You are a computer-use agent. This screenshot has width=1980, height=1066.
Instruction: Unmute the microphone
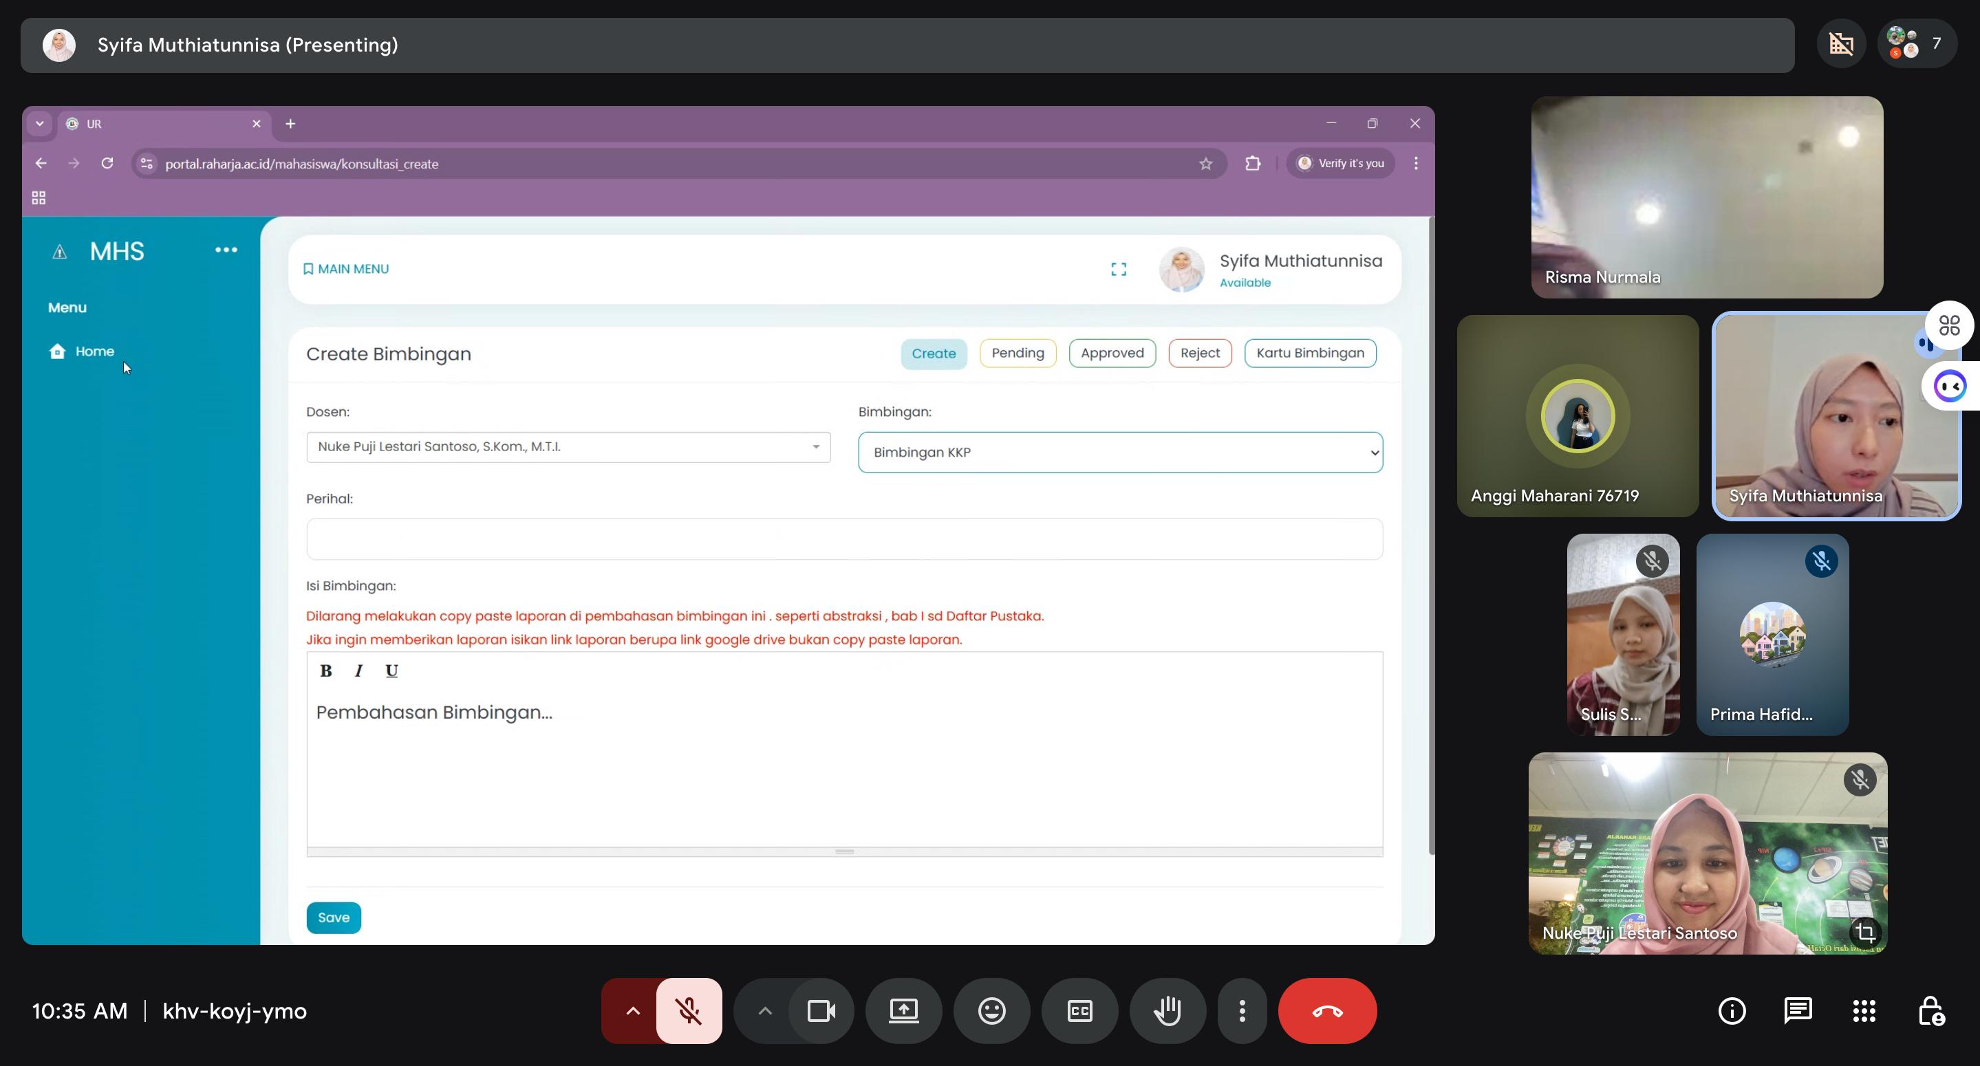point(689,1011)
